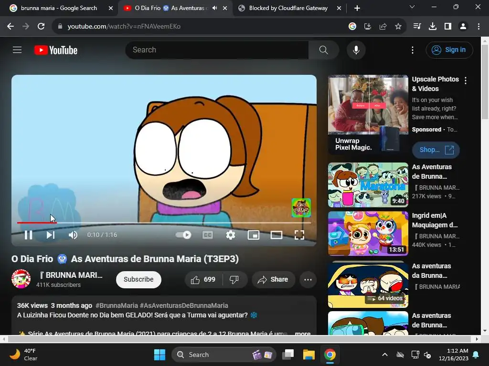The width and height of the screenshot is (489, 366).
Task: Seek on the video progress bar
Action: [x=164, y=223]
